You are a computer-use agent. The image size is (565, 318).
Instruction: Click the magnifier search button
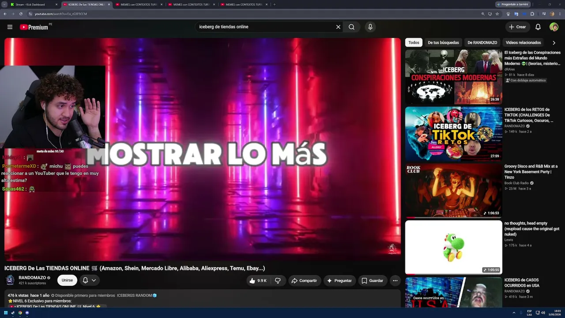(x=351, y=27)
